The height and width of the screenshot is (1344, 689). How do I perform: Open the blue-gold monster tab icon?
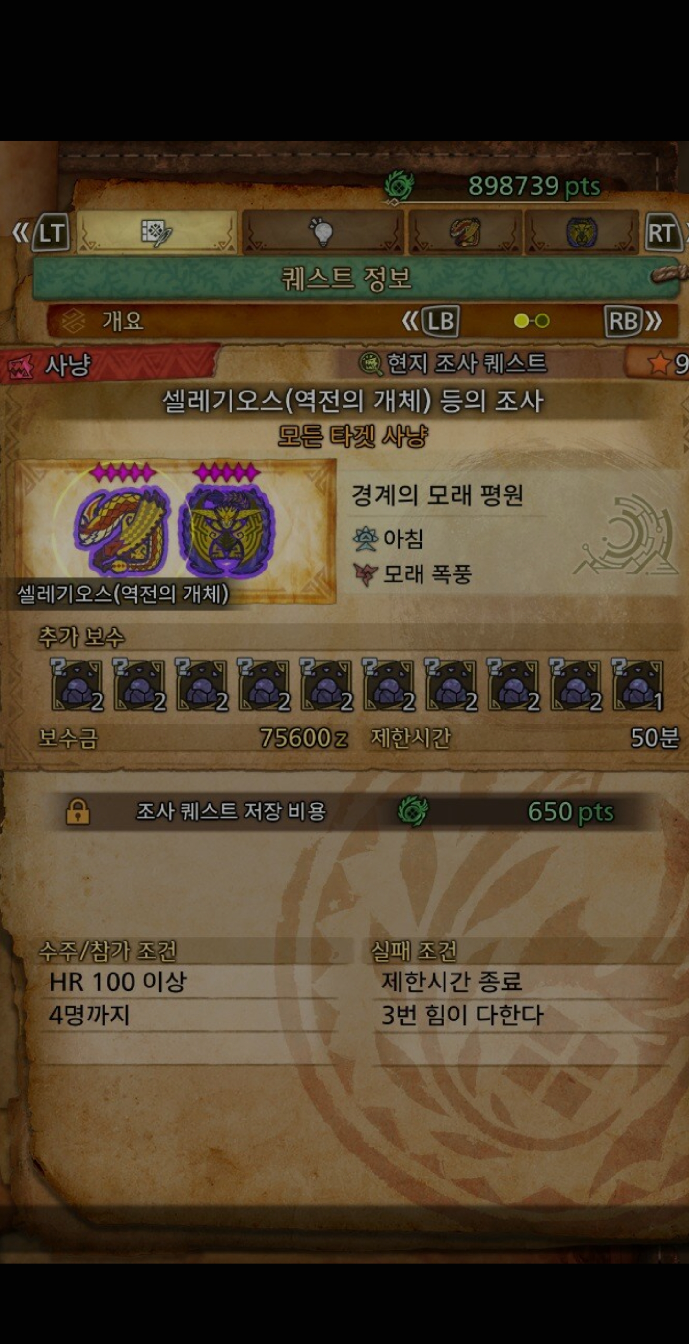[581, 232]
